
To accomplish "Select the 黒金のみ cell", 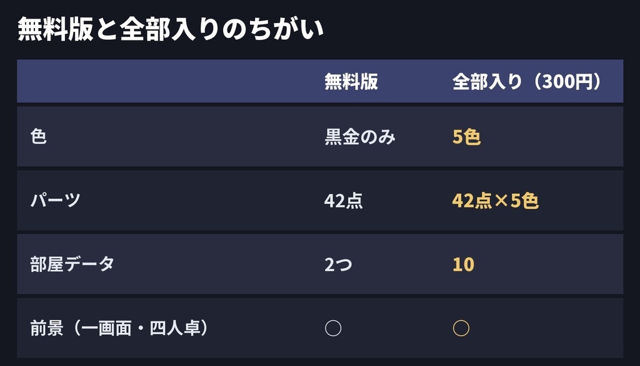I will 359,137.
